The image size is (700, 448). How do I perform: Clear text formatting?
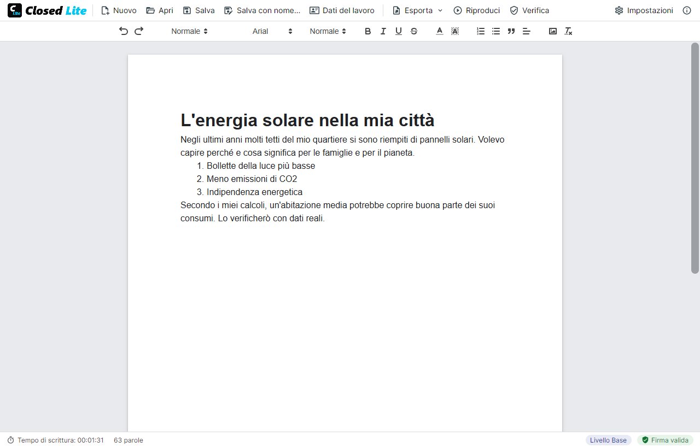coord(568,31)
